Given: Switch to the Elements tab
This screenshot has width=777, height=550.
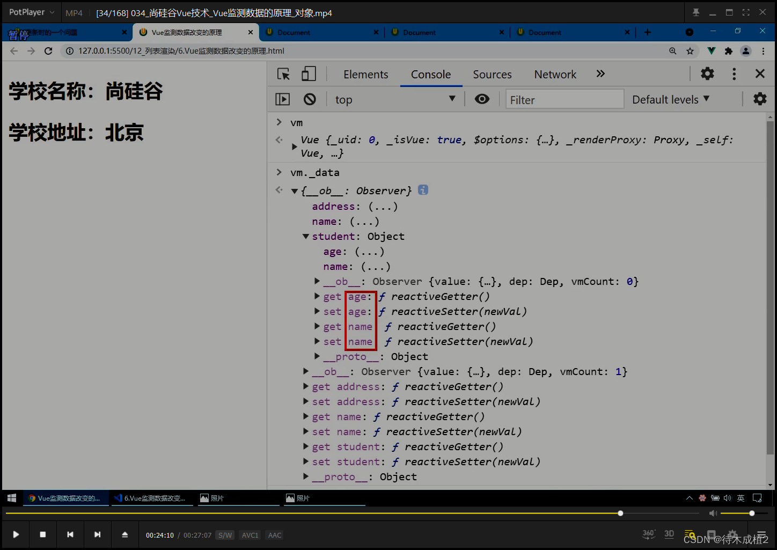Looking at the screenshot, I should [366, 75].
